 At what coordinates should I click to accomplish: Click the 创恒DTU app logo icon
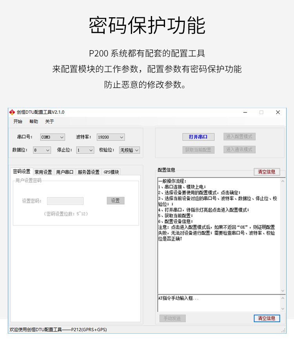[x=12, y=112]
